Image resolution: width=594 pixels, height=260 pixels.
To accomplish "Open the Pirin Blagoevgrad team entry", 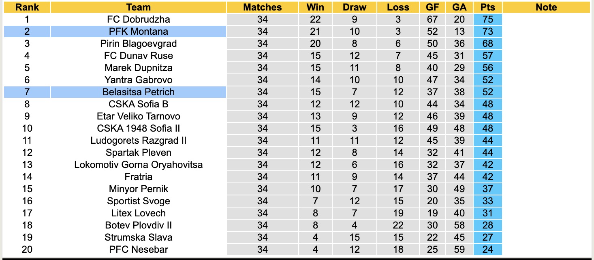I will 138,44.
